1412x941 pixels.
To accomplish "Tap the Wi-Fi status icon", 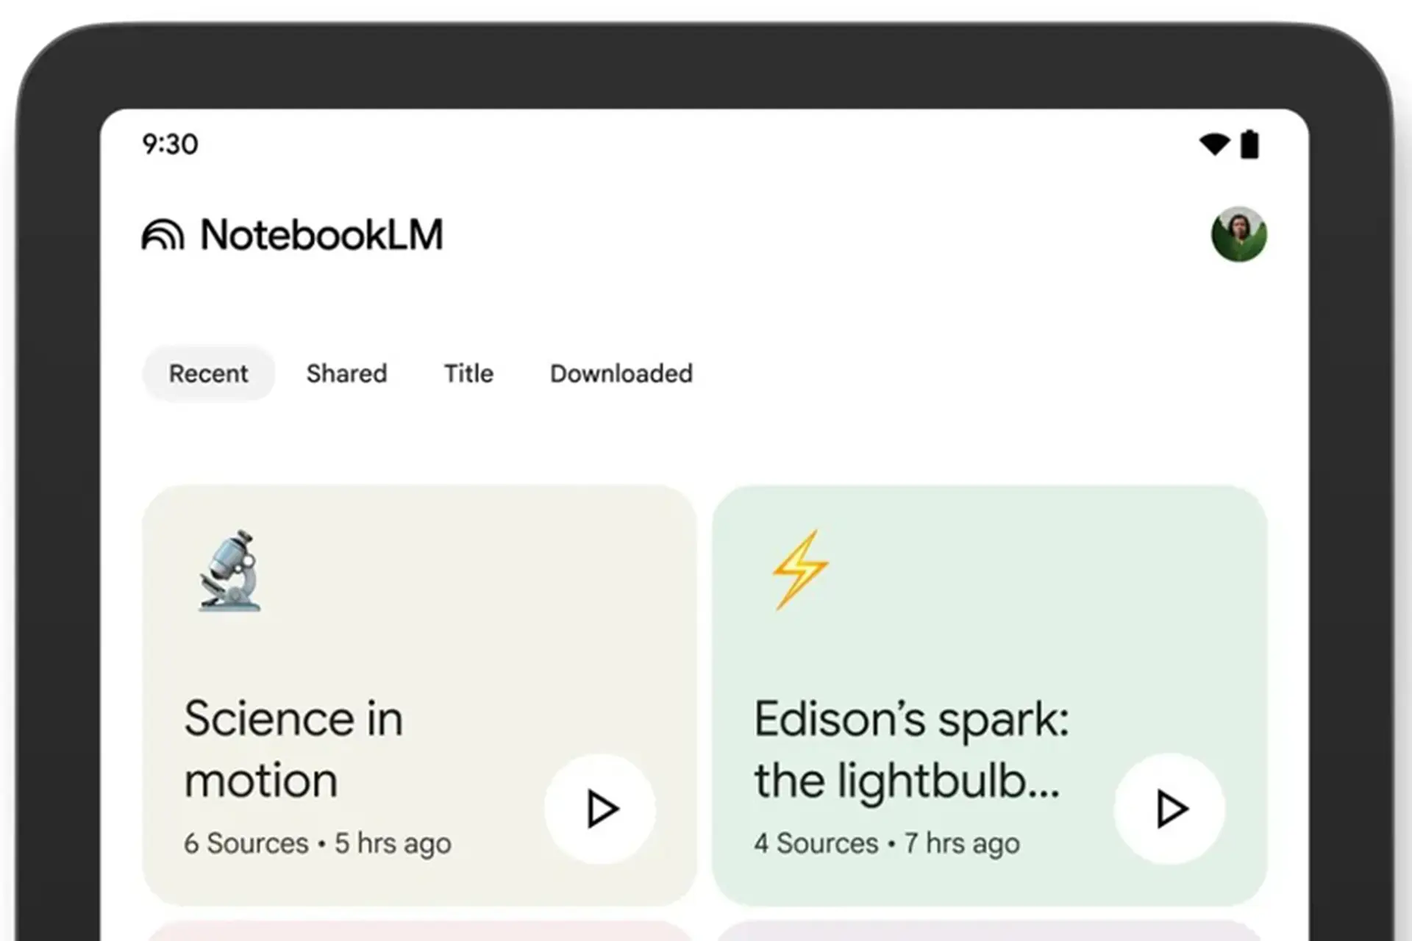I will coord(1214,144).
